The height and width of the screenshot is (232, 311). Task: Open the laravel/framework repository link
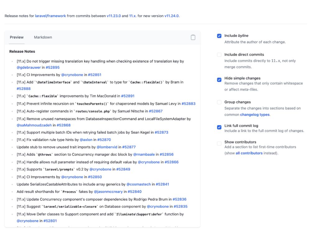[50, 16]
